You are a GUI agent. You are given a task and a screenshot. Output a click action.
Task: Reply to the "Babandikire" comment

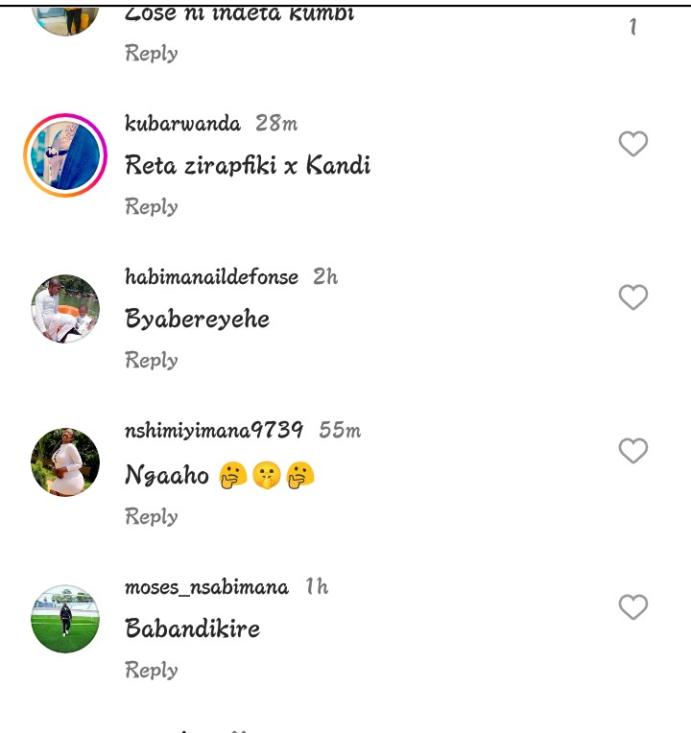[x=152, y=670]
